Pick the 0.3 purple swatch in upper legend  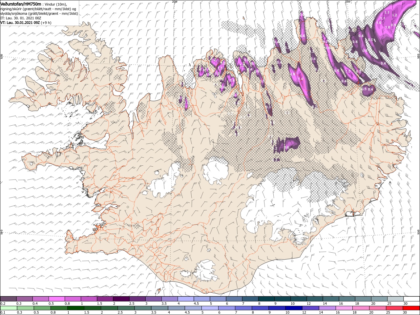coord(24,299)
